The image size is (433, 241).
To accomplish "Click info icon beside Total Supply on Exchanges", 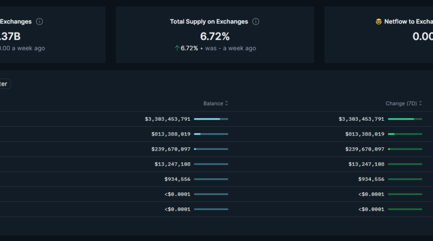I will (x=255, y=22).
